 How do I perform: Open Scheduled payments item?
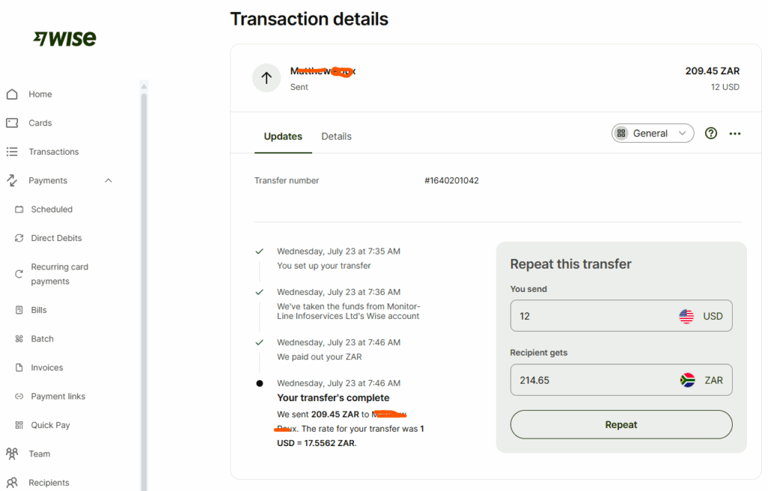coord(52,209)
